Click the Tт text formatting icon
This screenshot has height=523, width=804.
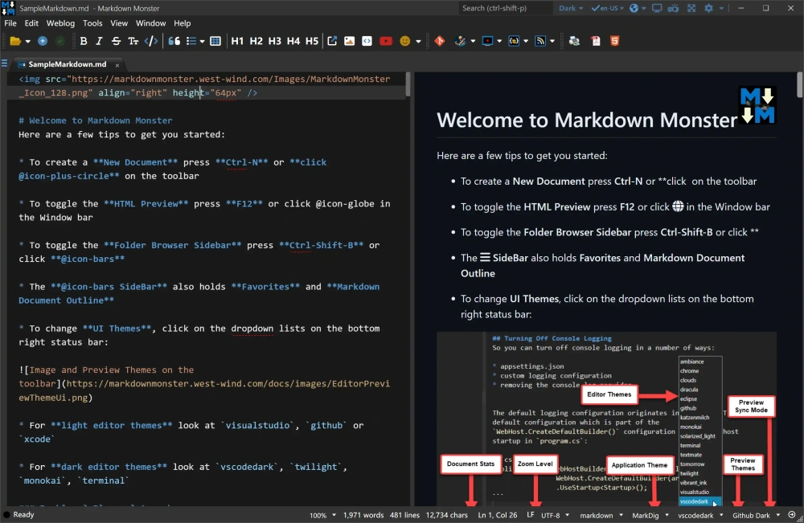[x=133, y=41]
